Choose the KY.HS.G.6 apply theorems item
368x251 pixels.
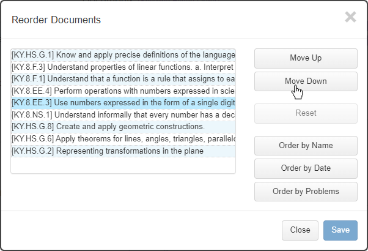[x=123, y=139]
